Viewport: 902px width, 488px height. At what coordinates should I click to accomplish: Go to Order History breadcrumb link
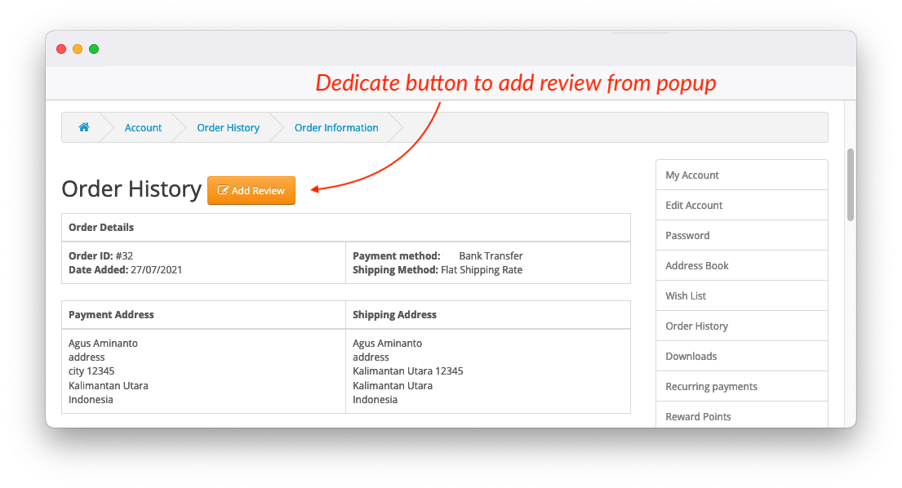tap(228, 127)
